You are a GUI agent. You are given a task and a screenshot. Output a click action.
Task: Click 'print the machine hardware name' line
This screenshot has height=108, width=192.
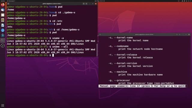coord(141,75)
